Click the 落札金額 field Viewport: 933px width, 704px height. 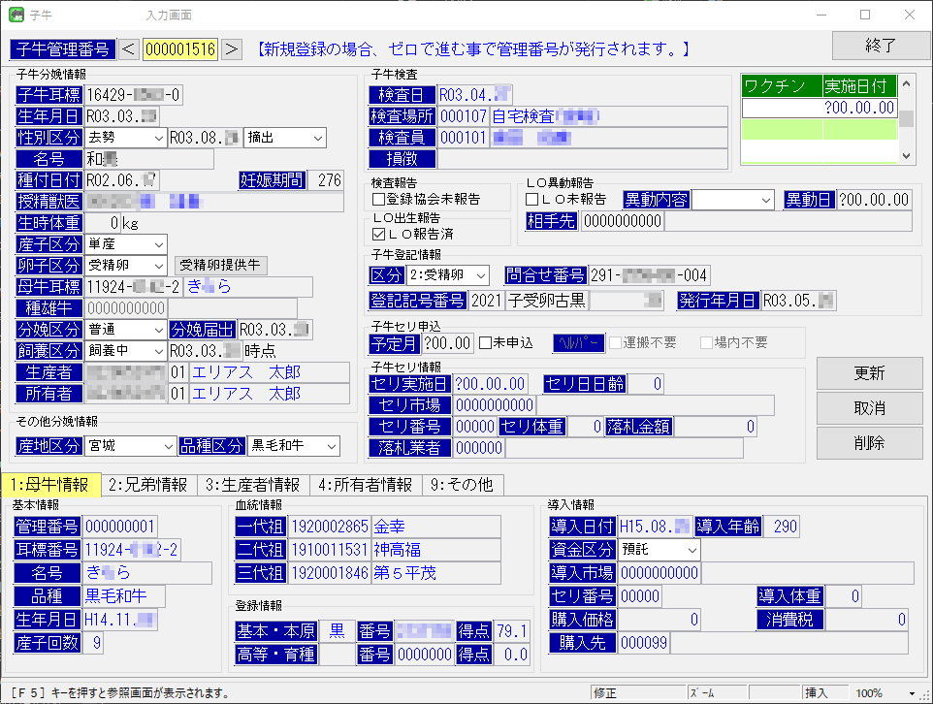[x=715, y=427]
